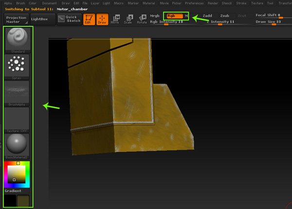The image size is (292, 209).
Task: Open the Spray stroke selector
Action: (x=17, y=67)
